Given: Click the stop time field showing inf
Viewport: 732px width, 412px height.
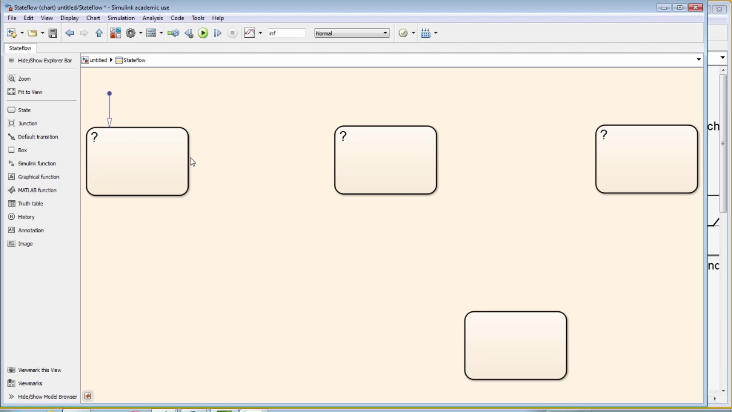Looking at the screenshot, I should 287,33.
